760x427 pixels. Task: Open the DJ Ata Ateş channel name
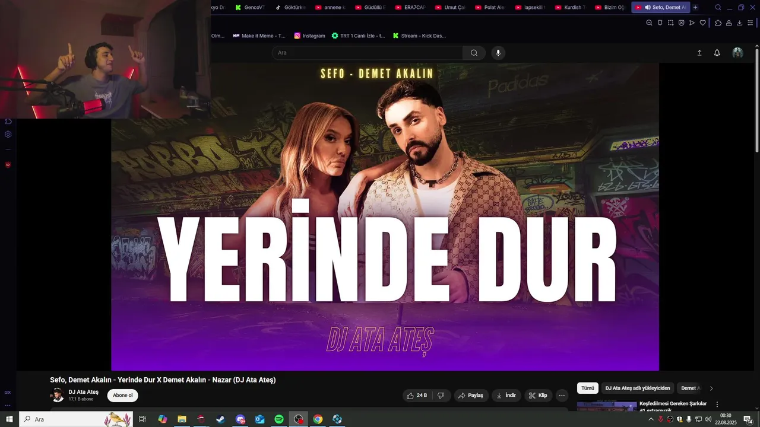[83, 392]
